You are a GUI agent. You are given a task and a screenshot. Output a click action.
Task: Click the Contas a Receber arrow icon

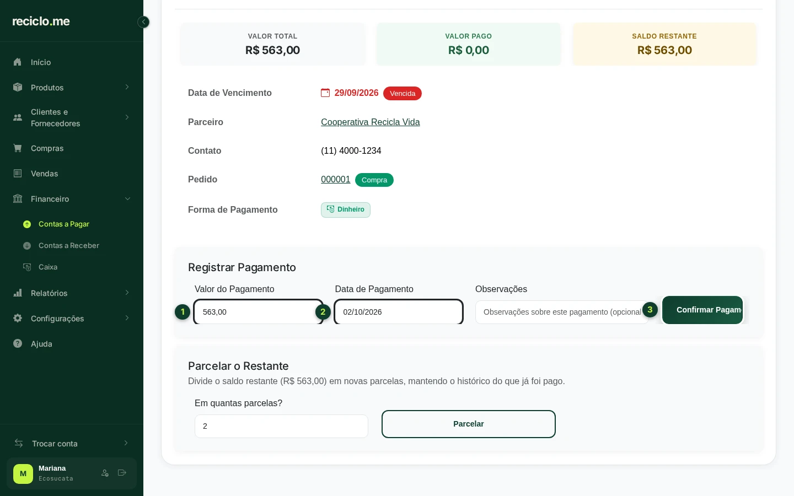click(x=27, y=246)
